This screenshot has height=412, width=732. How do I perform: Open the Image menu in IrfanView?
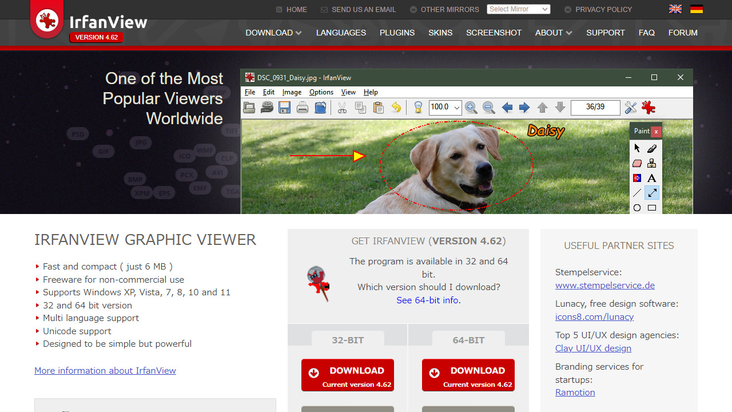coord(292,92)
